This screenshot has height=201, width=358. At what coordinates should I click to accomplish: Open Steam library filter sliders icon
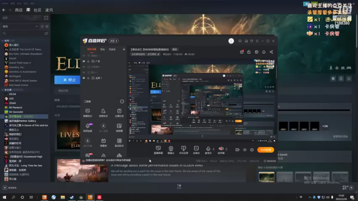click(46, 33)
